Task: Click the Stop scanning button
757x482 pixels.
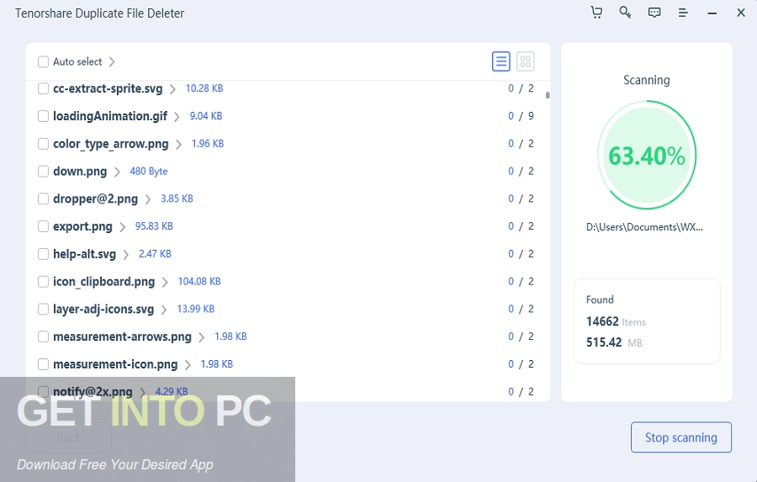Action: pos(681,437)
